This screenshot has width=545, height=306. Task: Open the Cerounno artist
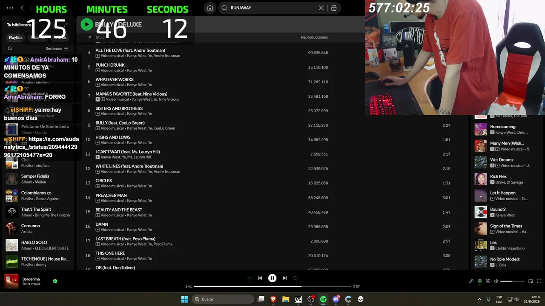37,229
